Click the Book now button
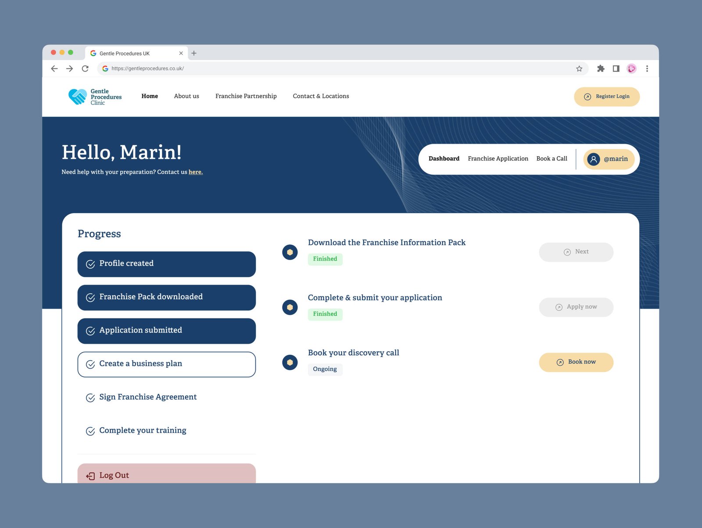 [x=576, y=362]
